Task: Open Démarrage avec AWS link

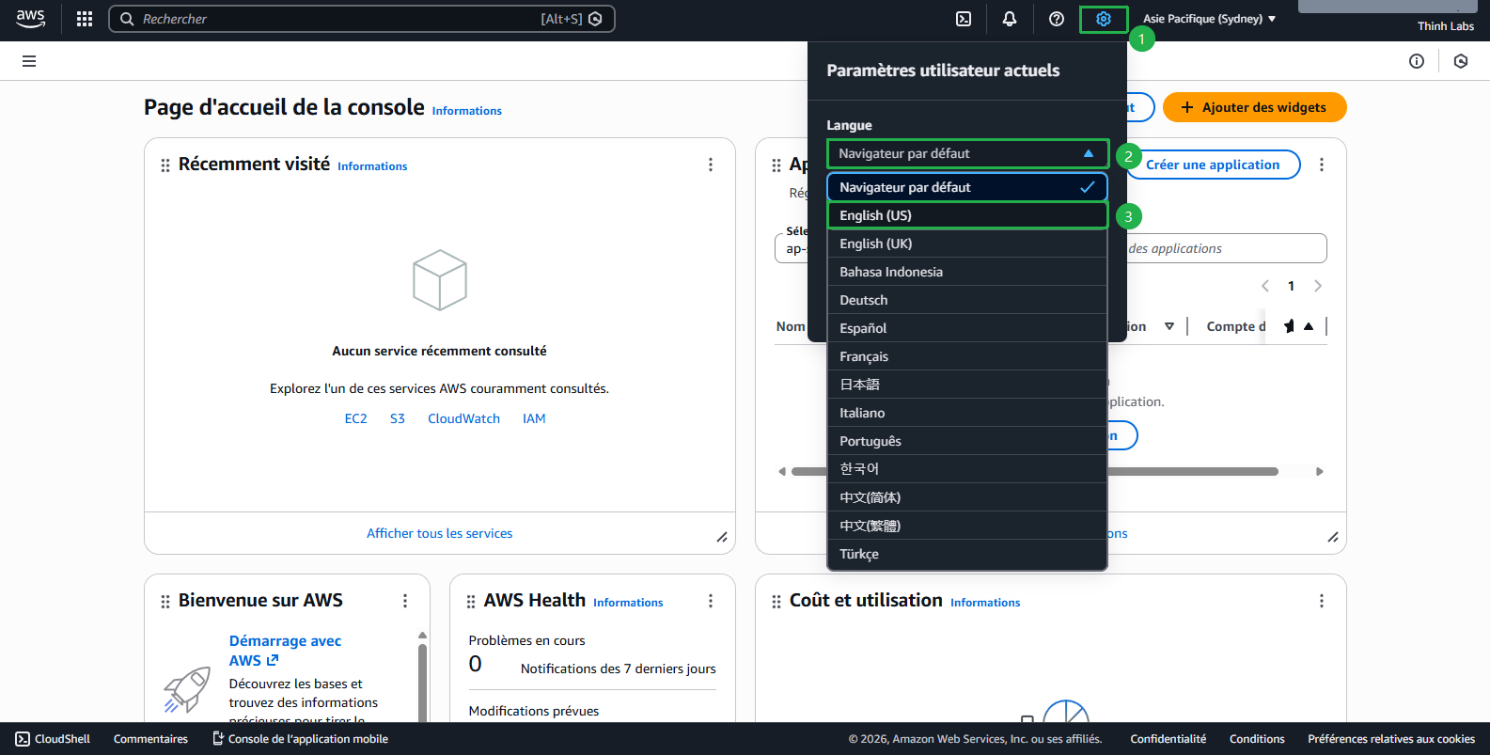Action: coord(285,651)
